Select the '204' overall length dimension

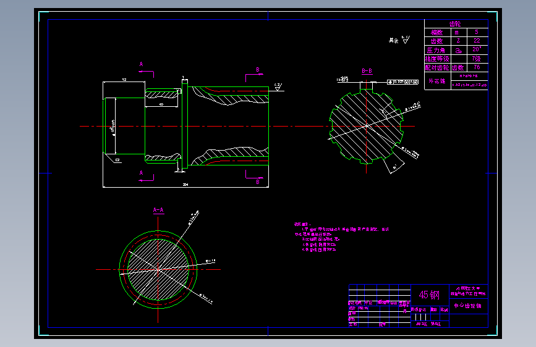click(x=185, y=185)
